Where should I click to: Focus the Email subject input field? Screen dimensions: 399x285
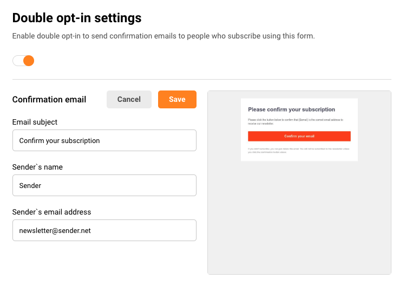(x=104, y=140)
